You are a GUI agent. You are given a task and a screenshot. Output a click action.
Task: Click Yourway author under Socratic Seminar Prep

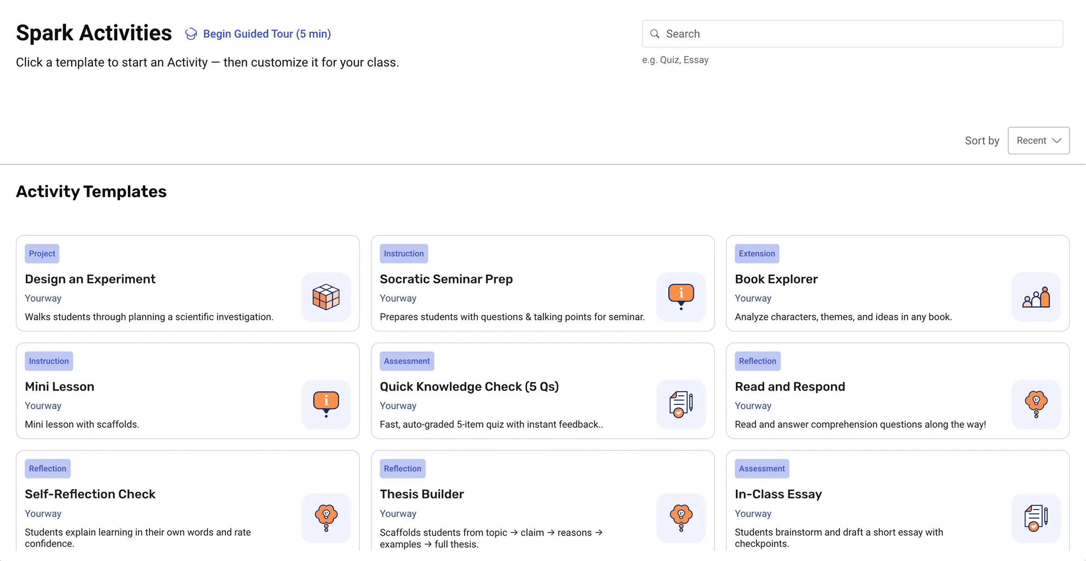(x=398, y=298)
